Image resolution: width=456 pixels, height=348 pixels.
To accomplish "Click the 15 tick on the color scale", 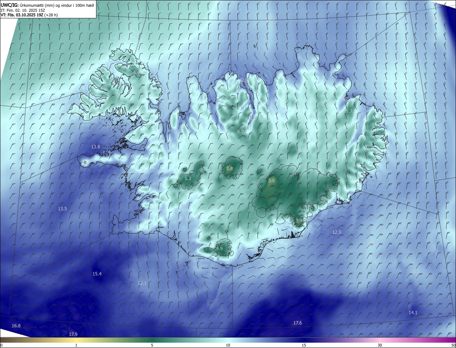I will [304, 345].
